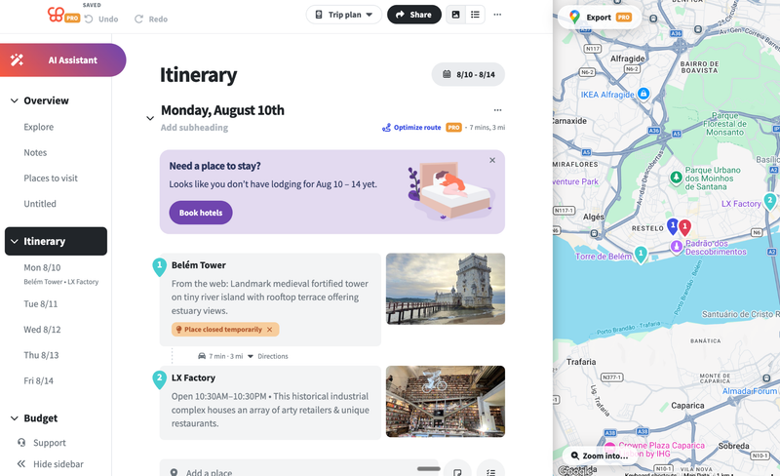Click the Belém Tower number 1 marker
780x476 pixels.
point(159,266)
